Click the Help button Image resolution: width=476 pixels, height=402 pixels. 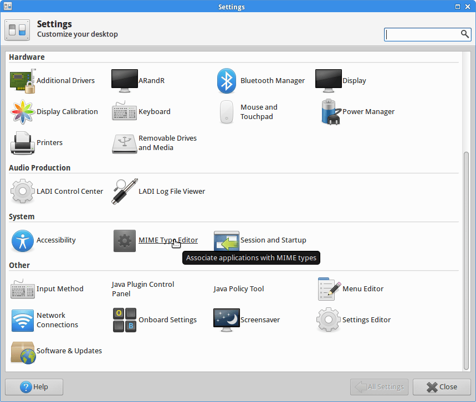pyautogui.click(x=34, y=387)
